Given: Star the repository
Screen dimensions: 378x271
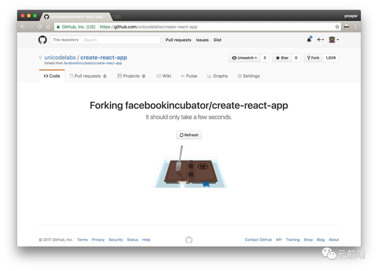Looking at the screenshot, I should pos(282,58).
